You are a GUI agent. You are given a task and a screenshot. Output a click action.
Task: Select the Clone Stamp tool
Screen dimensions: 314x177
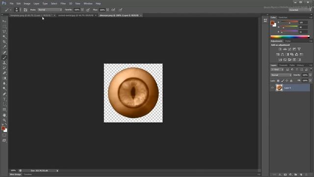point(4,63)
